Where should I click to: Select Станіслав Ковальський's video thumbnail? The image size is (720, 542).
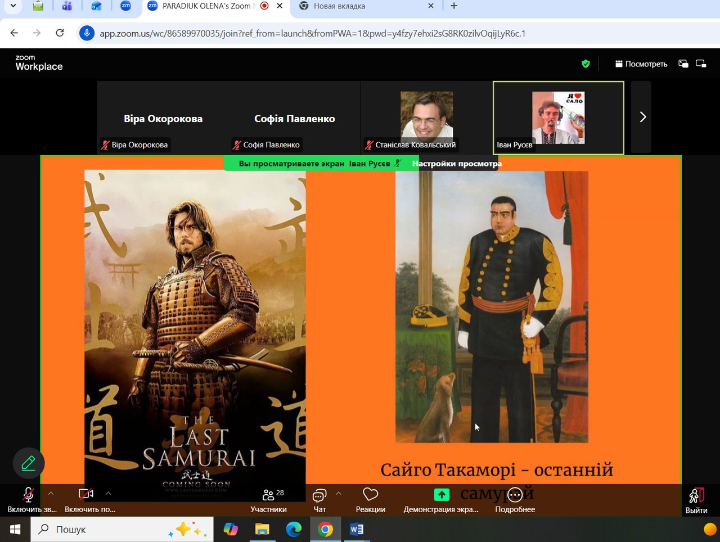(x=426, y=117)
